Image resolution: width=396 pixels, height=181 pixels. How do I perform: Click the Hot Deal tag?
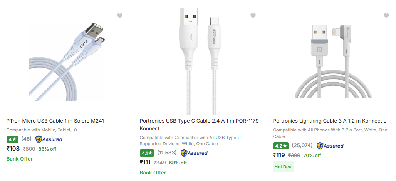click(x=283, y=166)
